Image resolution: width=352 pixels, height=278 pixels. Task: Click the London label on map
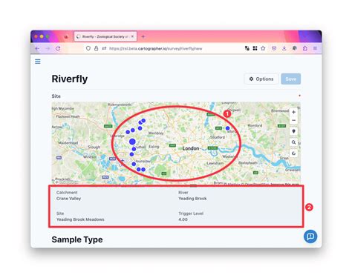(x=191, y=148)
